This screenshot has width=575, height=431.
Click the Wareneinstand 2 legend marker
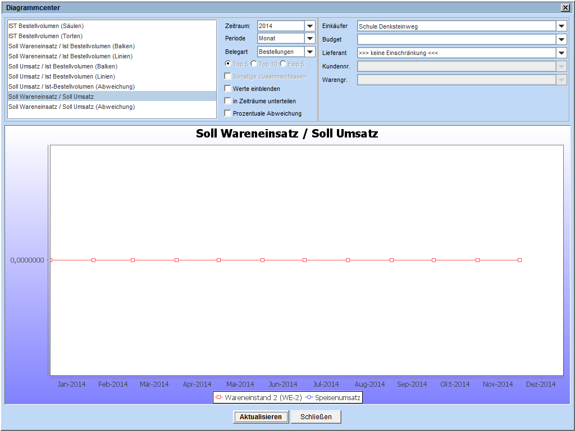click(219, 398)
